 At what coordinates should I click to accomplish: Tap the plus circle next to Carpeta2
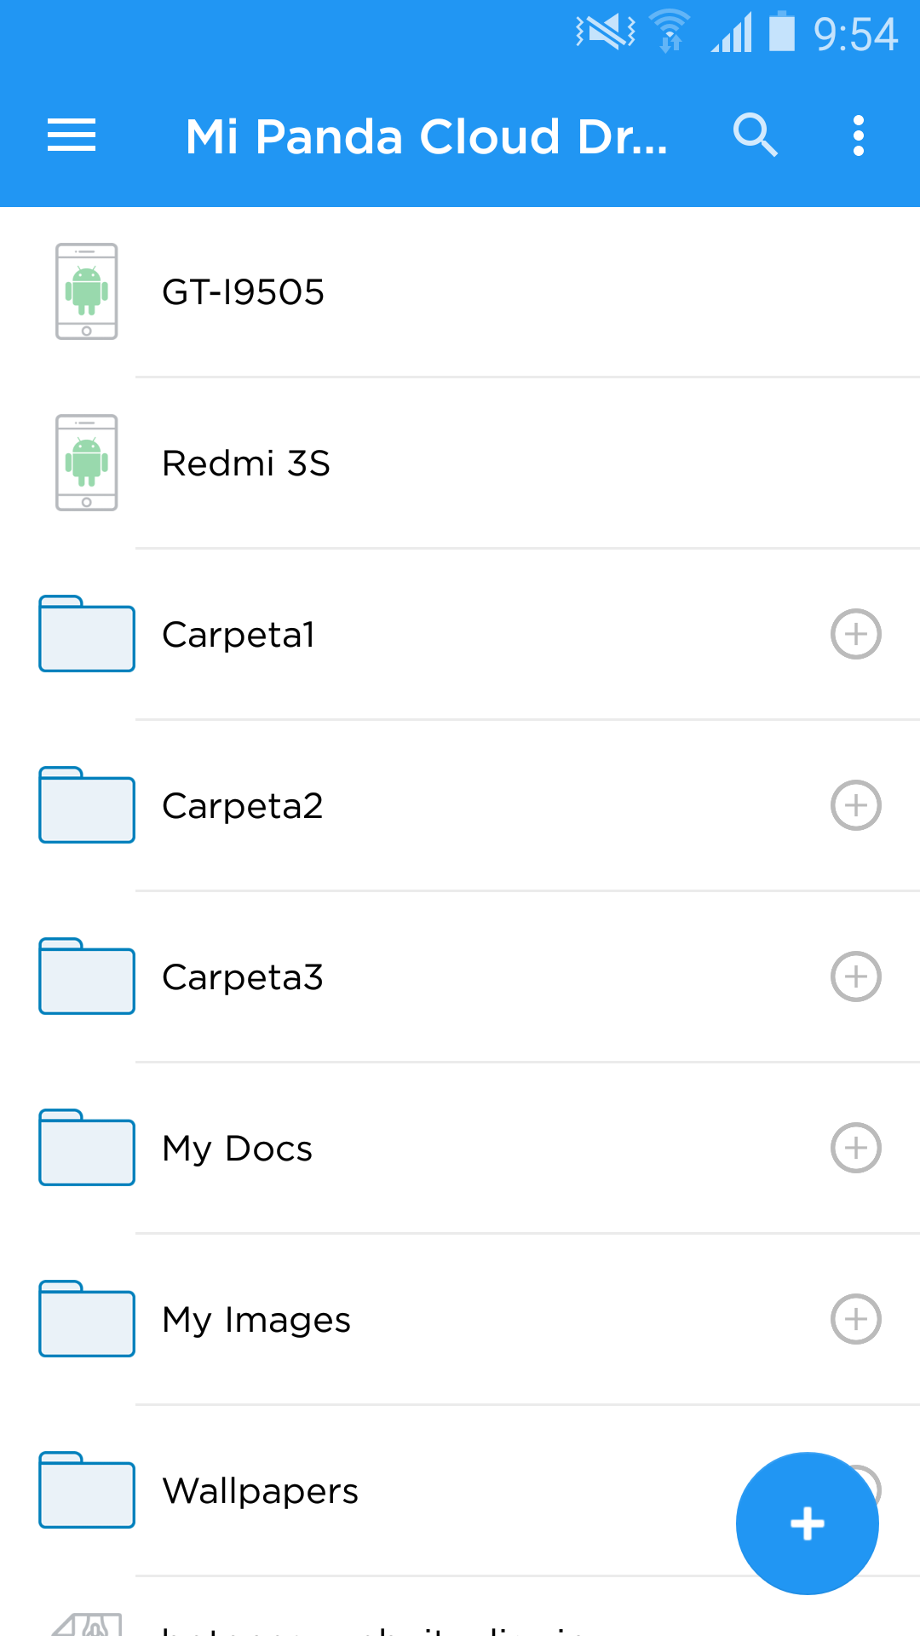tap(856, 805)
